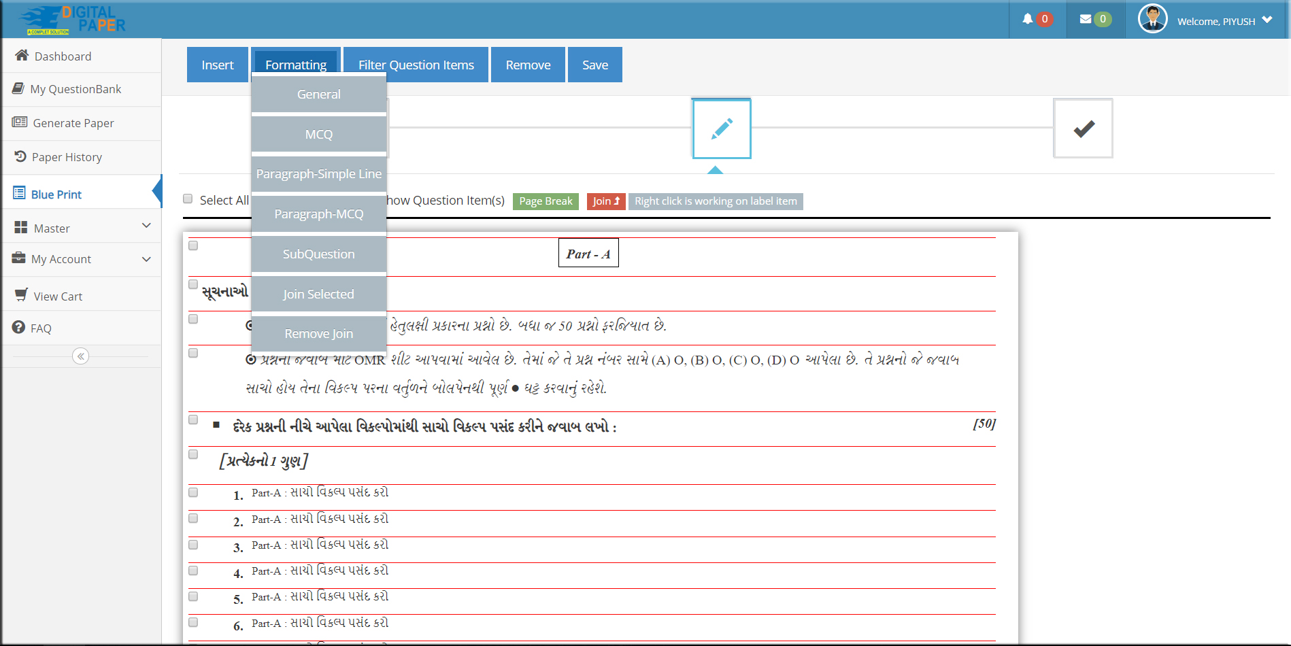Open FAQ help in the sidebar
The height and width of the screenshot is (646, 1291).
[40, 328]
